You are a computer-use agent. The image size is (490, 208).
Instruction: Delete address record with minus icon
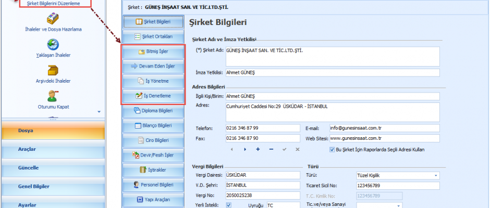click(x=271, y=149)
